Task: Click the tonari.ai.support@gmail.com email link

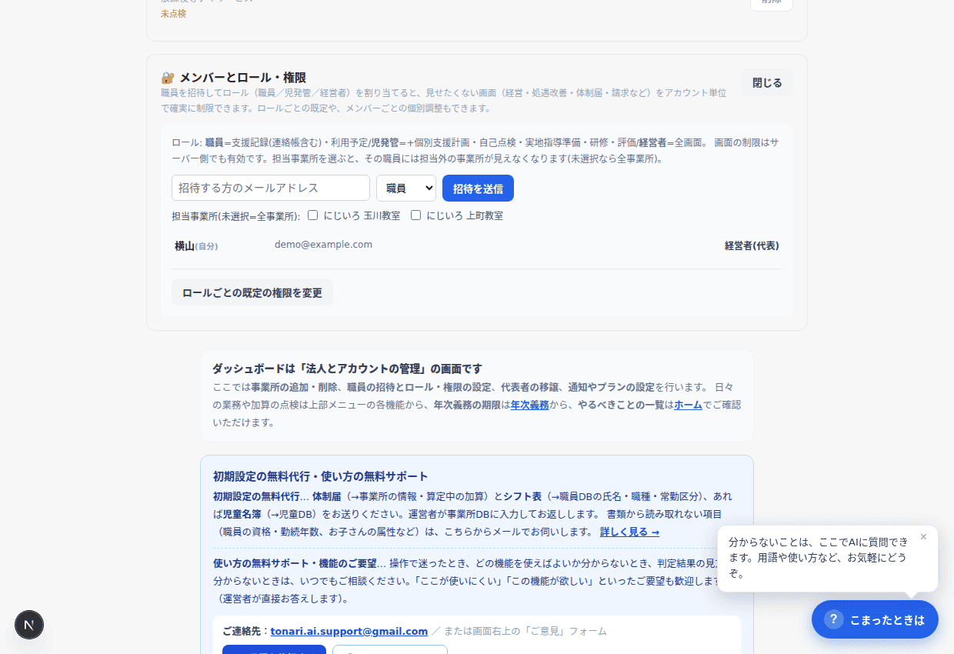Action: pyautogui.click(x=349, y=631)
